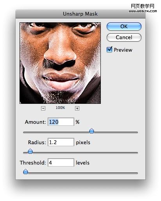Click the Threshold slider handle
The image size is (161, 201).
point(25,172)
